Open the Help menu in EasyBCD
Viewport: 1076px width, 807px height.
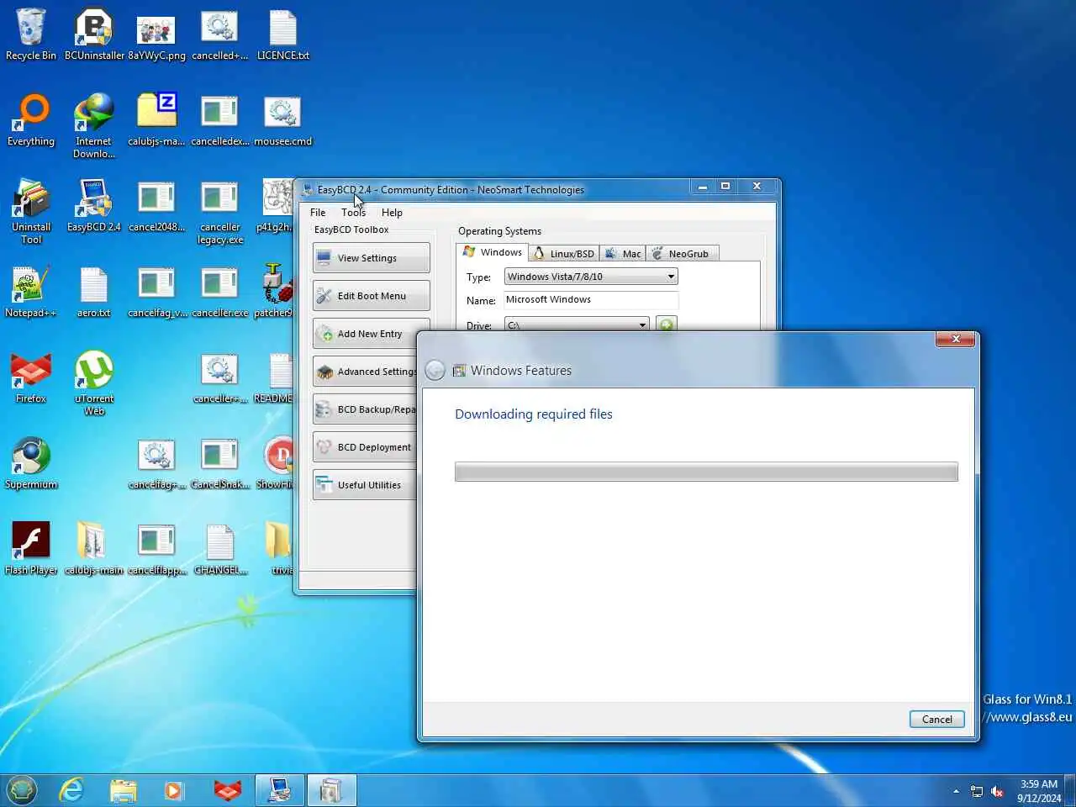tap(392, 213)
